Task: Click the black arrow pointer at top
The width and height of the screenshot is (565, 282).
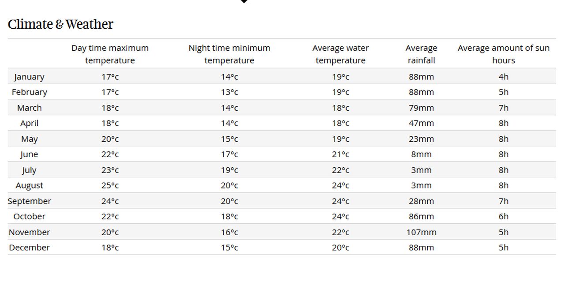Action: coord(244,1)
